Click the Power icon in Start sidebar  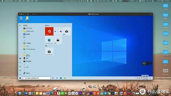pyautogui.click(x=20, y=74)
